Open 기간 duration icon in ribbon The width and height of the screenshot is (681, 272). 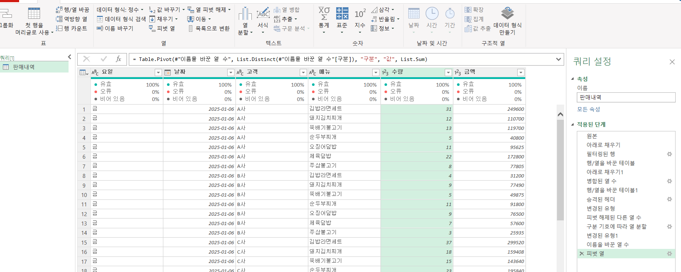pos(450,13)
